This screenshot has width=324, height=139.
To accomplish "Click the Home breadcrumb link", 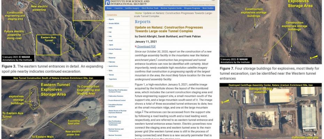I will pos(138,13).
